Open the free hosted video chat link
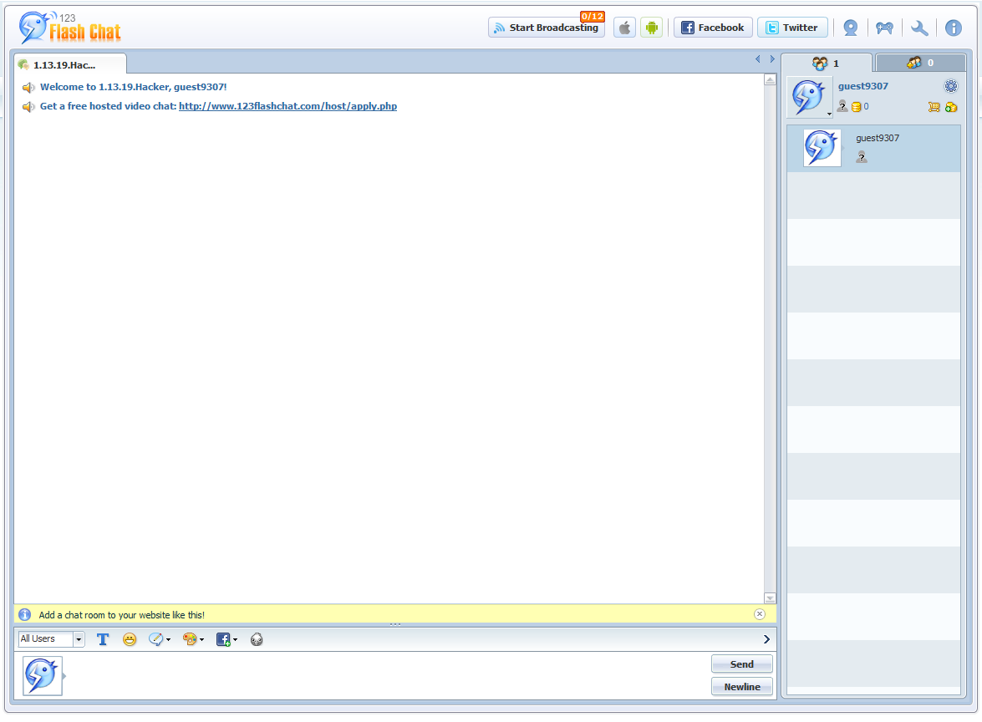 point(287,106)
